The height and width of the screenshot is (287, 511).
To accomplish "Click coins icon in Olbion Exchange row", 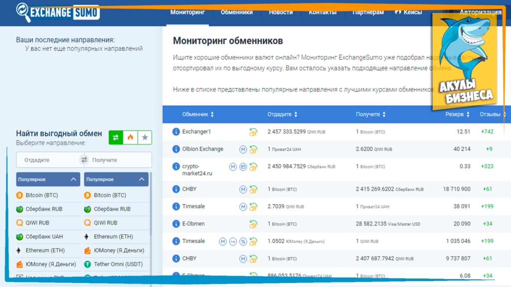I will (253, 149).
